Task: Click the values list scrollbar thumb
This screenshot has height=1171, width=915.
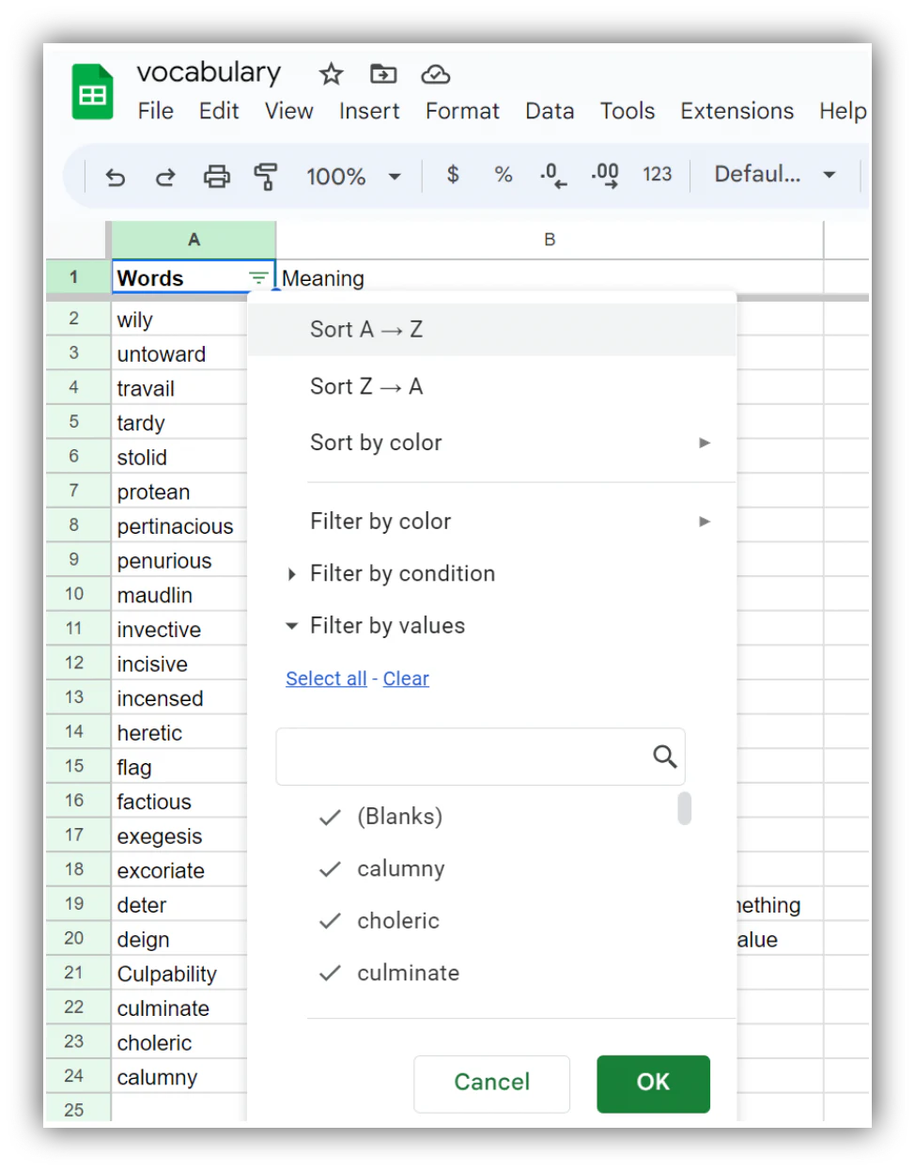Action: coord(685,808)
